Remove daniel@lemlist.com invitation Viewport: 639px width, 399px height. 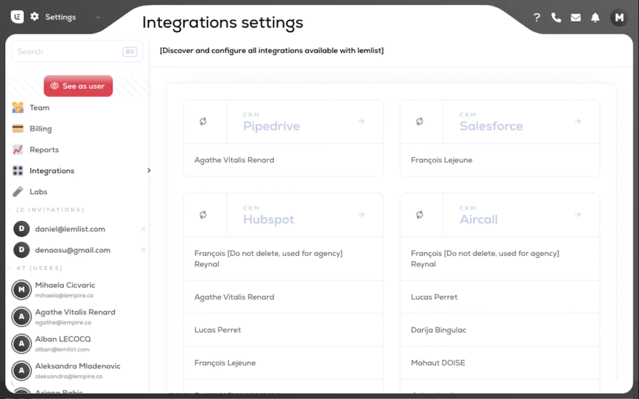click(143, 229)
